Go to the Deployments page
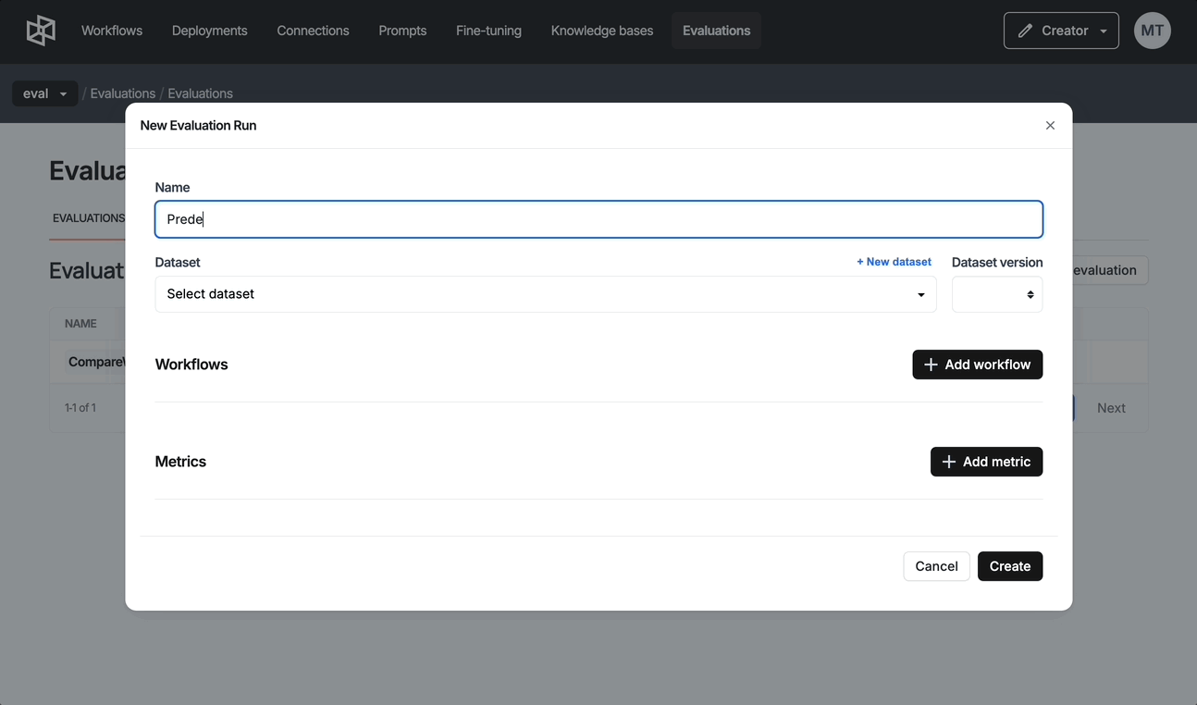The image size is (1197, 705). click(209, 31)
